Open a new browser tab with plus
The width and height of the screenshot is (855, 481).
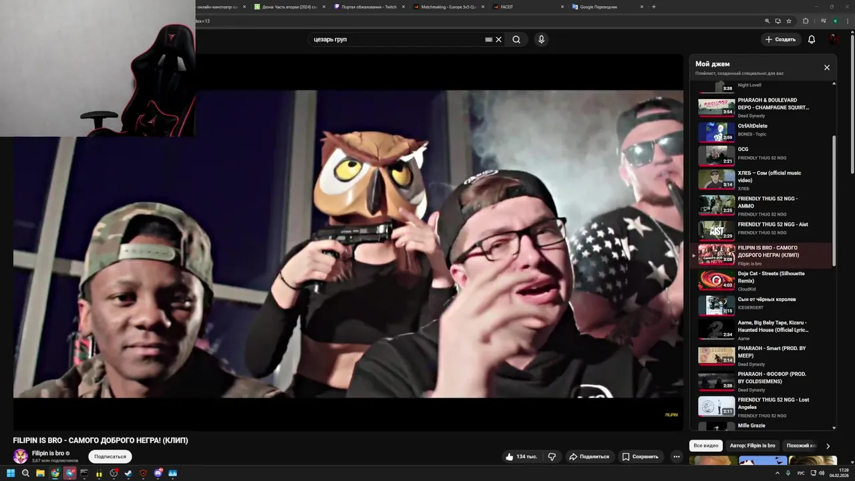coord(653,7)
